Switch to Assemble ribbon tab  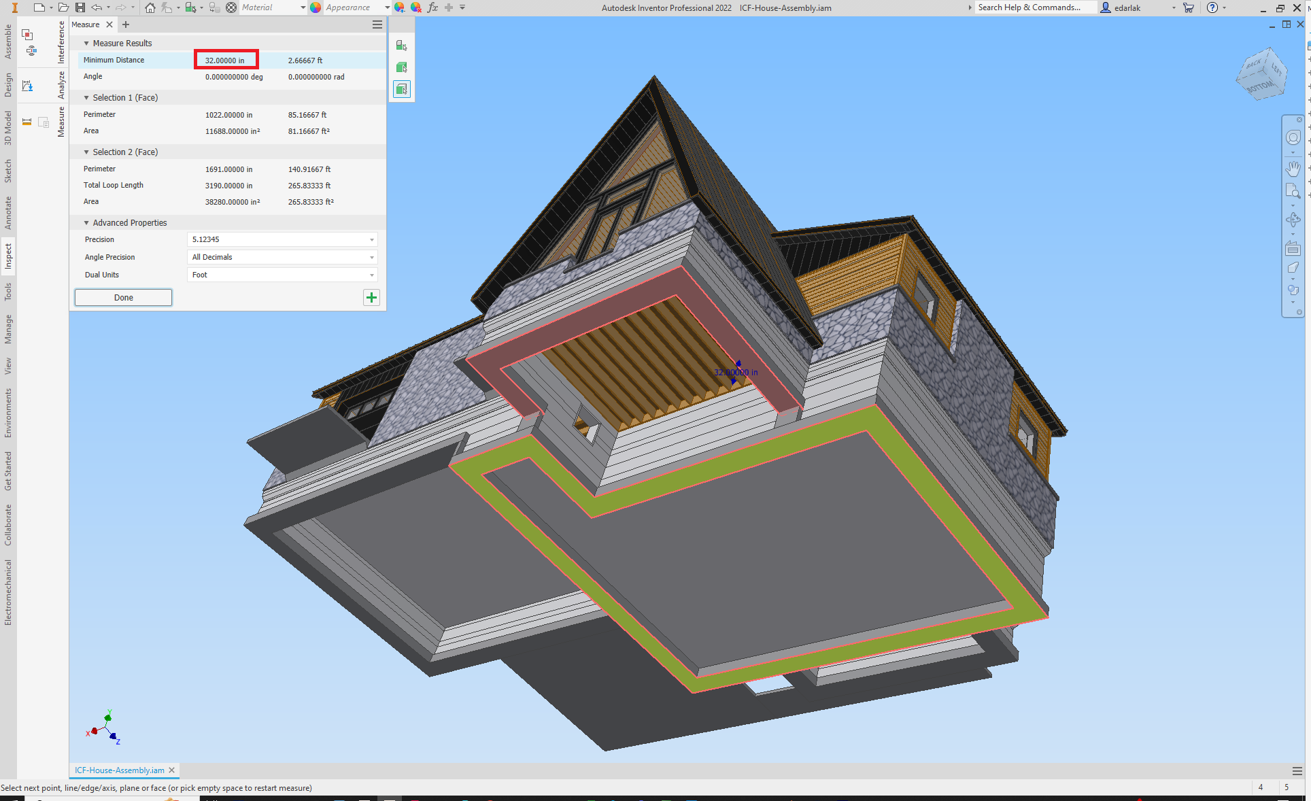tap(8, 41)
